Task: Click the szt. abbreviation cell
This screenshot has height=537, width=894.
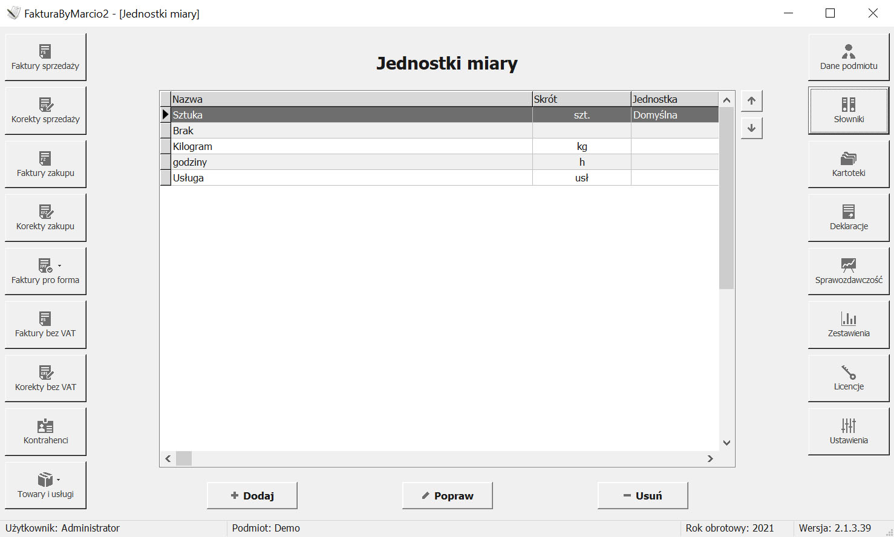Action: pos(582,115)
